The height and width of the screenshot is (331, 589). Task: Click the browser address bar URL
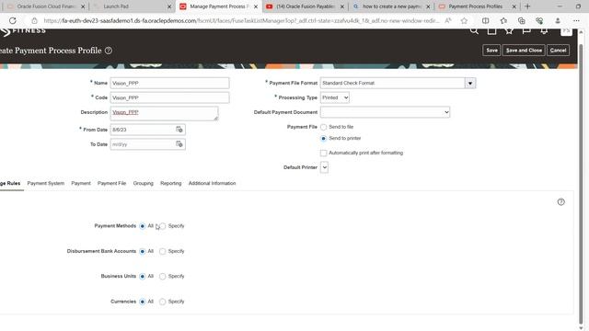(240, 20)
